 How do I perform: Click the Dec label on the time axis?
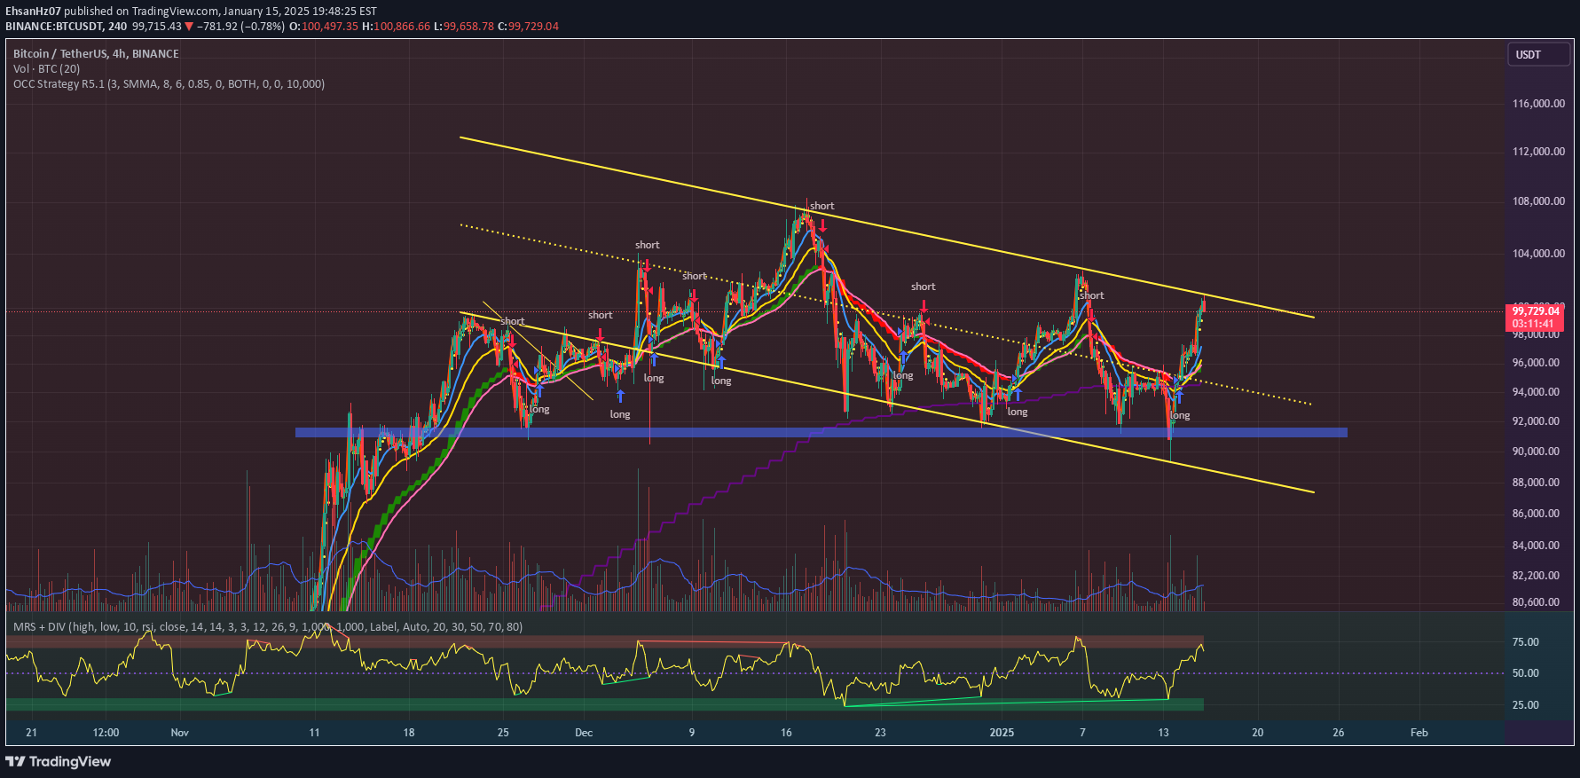coord(584,733)
